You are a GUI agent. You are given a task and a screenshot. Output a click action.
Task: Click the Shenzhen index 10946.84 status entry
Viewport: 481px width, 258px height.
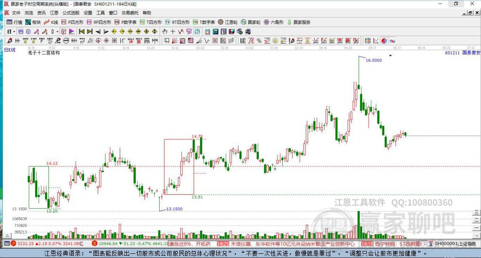tap(131, 244)
